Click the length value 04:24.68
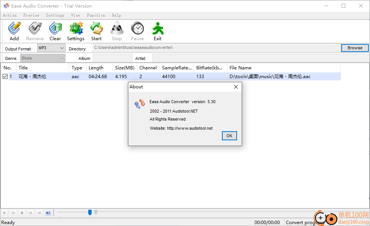The height and width of the screenshot is (226, 370). pos(98,77)
